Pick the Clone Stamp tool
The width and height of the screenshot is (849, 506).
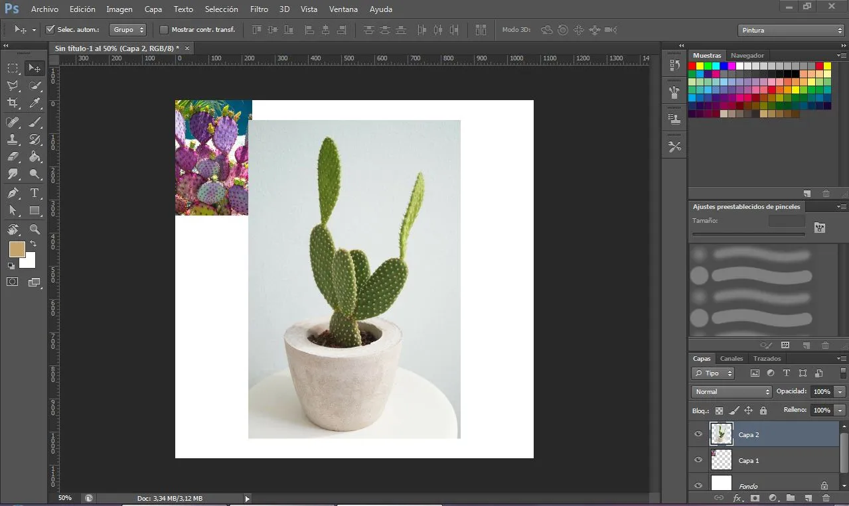tap(13, 140)
